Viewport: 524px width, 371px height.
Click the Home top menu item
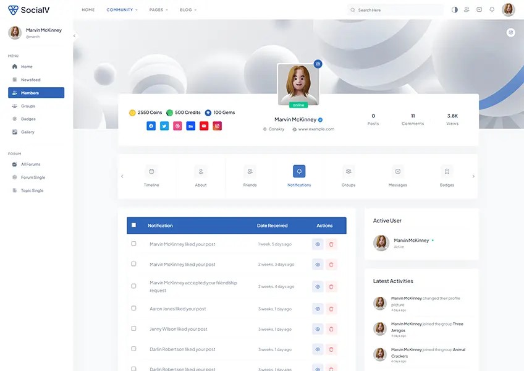[88, 10]
